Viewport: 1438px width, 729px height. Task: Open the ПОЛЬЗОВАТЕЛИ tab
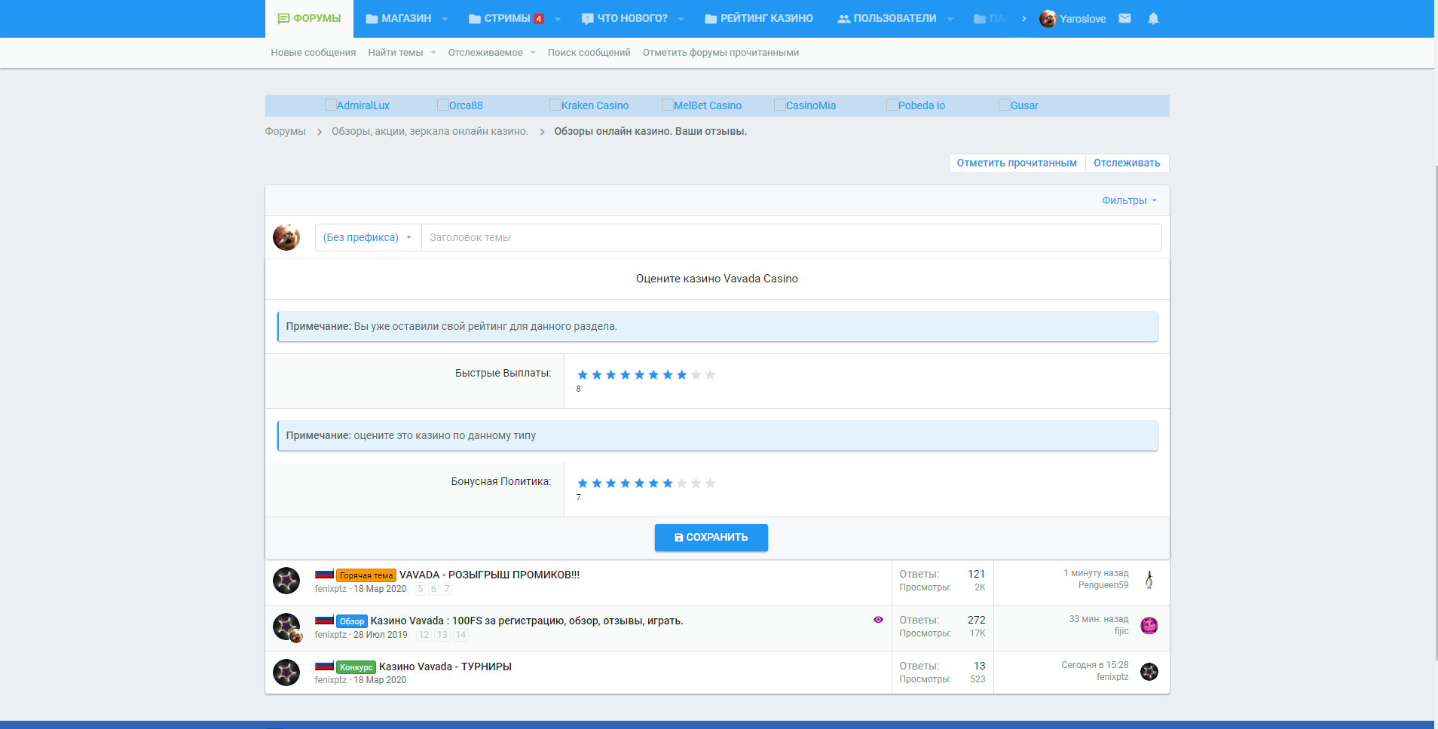887,18
